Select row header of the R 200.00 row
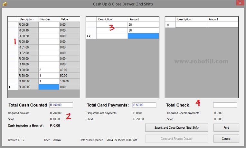The width and height of the screenshot is (246, 148). coord(12,87)
